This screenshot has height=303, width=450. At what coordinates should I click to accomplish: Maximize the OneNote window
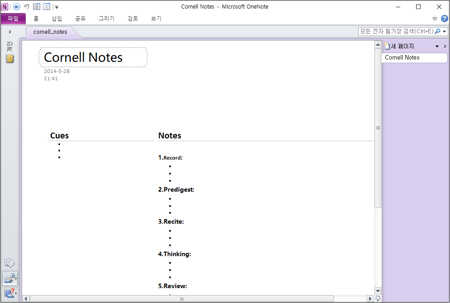tap(418, 7)
